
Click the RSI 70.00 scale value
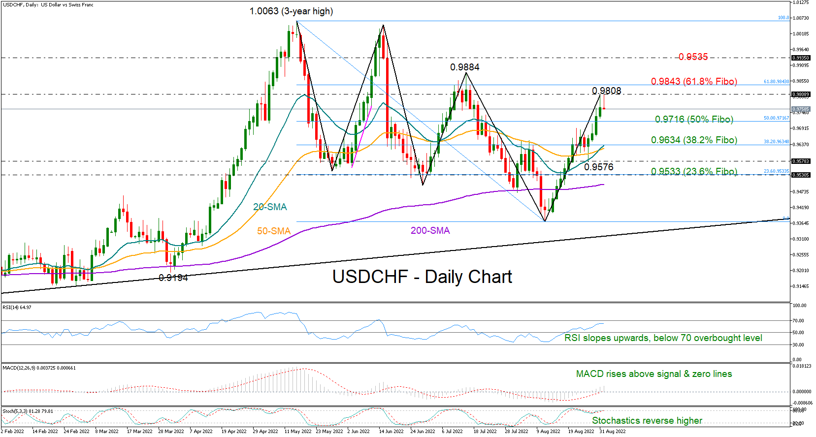click(x=799, y=320)
